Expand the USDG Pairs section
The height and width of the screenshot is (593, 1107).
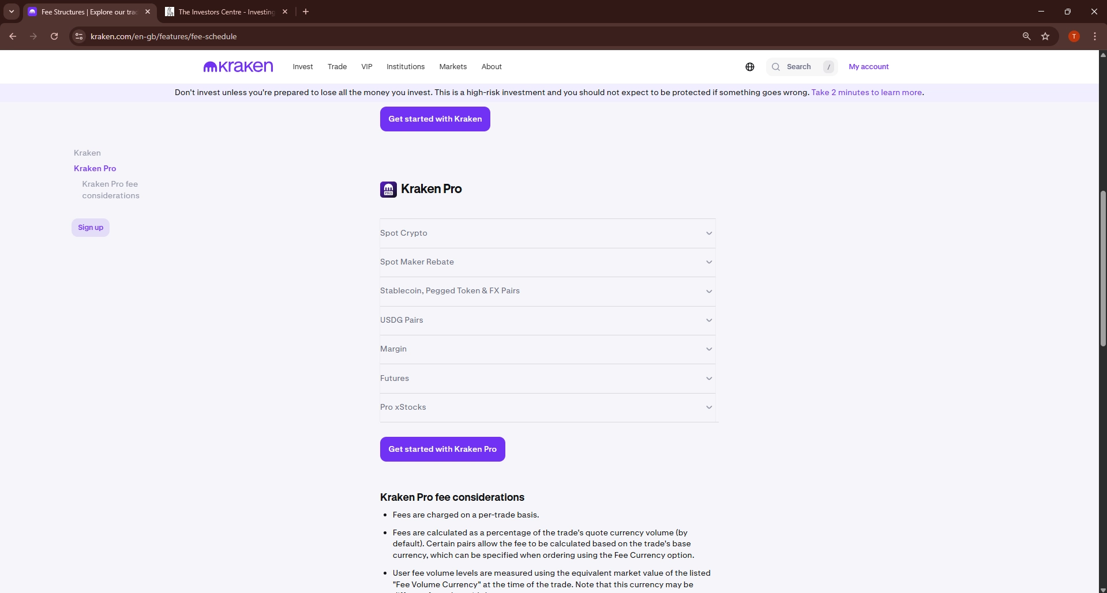tap(547, 320)
